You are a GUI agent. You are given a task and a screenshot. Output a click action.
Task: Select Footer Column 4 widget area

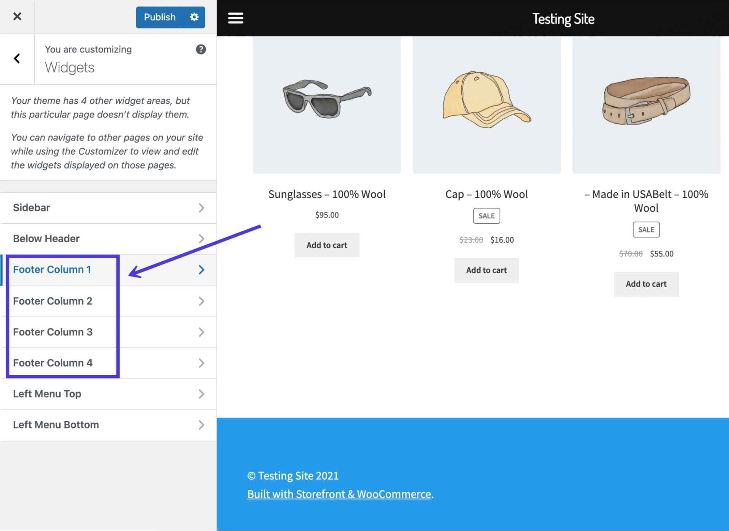click(108, 363)
